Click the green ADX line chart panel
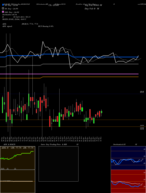Viewport: 146px width, 193px height. pos(18,158)
